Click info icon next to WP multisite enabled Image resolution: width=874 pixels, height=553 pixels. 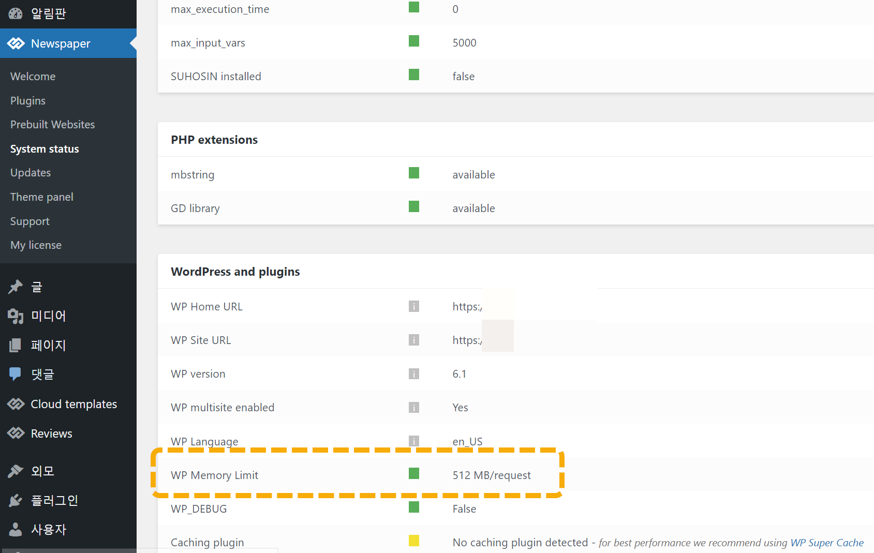tap(414, 407)
